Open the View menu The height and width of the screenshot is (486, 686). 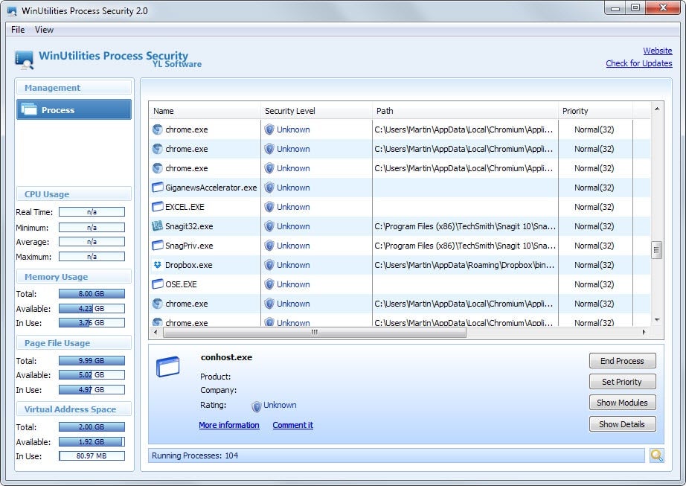44,30
